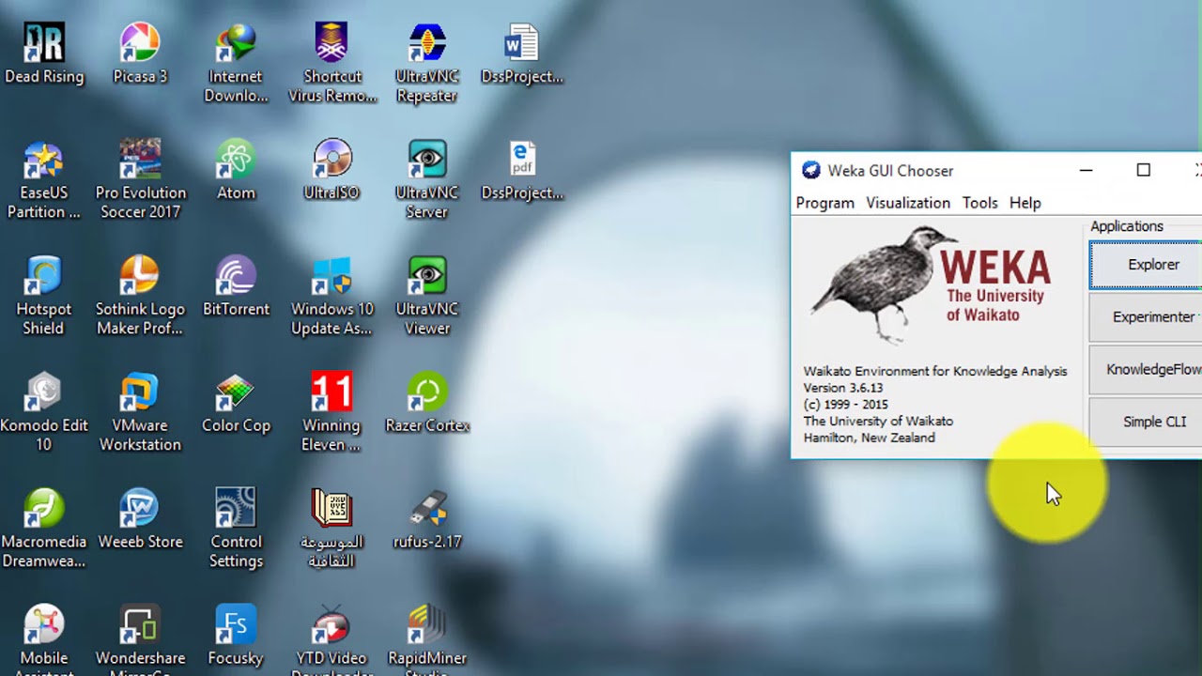1202x676 pixels.
Task: Select the UltraISO desktop icon
Action: tap(331, 171)
